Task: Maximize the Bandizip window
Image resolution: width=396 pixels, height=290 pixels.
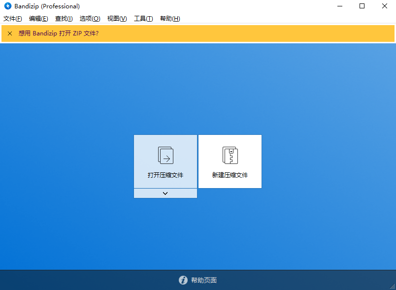Action: (x=362, y=6)
